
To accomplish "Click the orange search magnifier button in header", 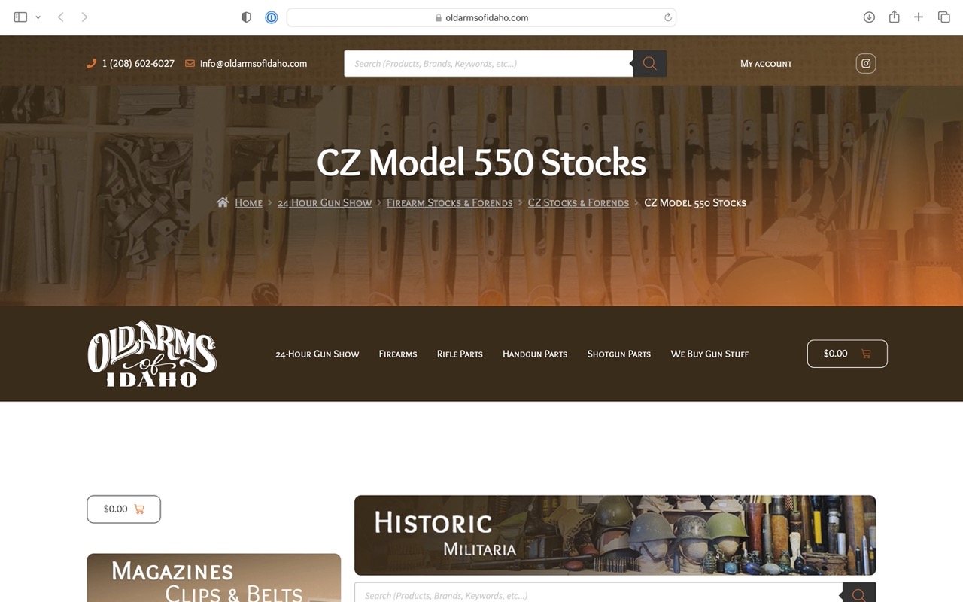I will pos(650,64).
